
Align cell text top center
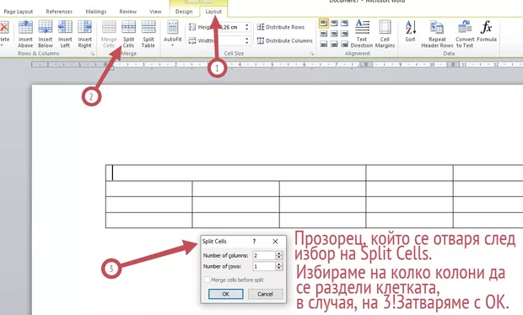[334, 24]
